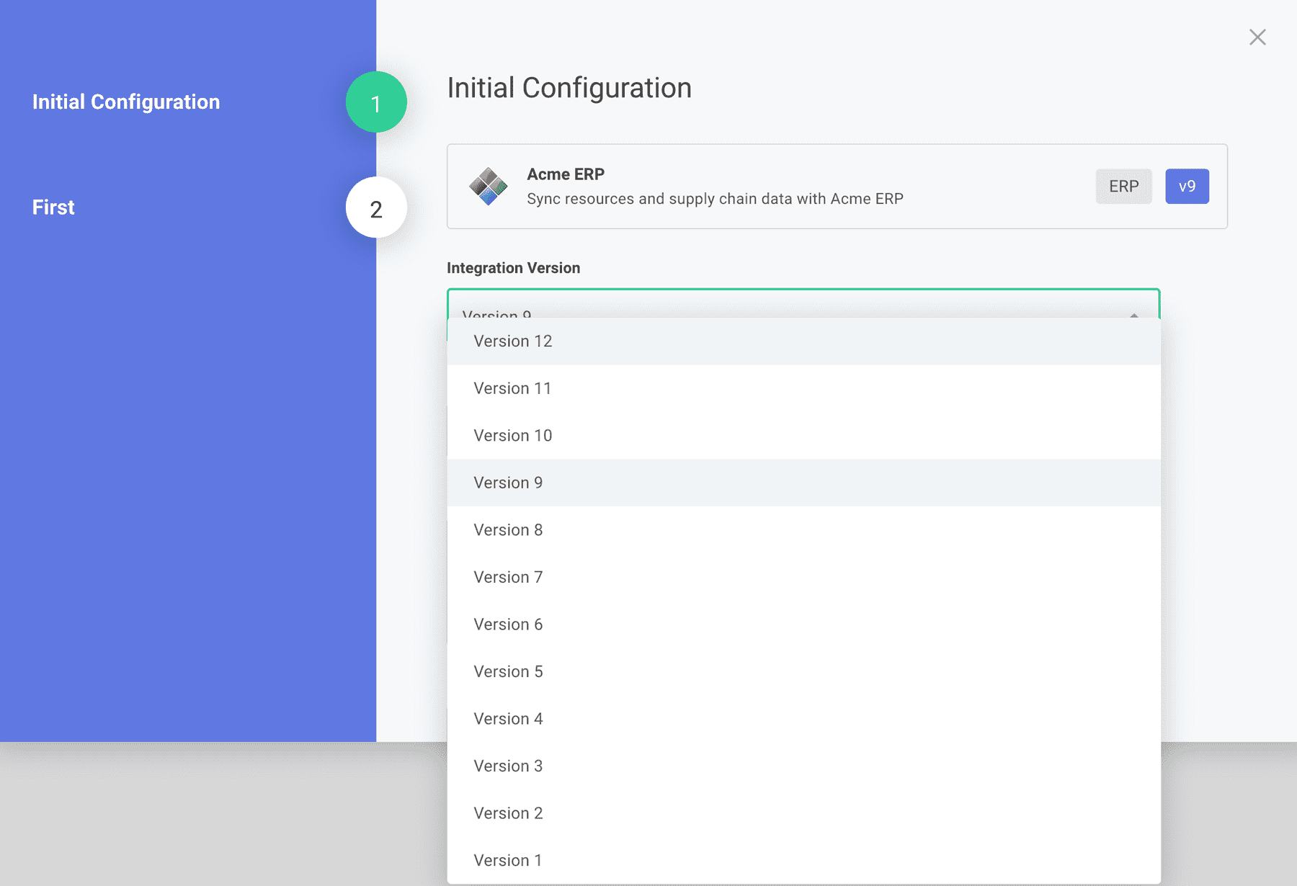The width and height of the screenshot is (1297, 886).
Task: Collapse the Integration Version dropdown arrow
Action: coord(1134,314)
